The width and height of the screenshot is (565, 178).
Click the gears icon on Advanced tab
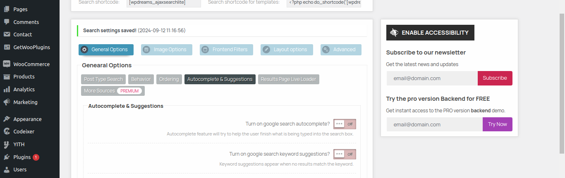pyautogui.click(x=326, y=50)
